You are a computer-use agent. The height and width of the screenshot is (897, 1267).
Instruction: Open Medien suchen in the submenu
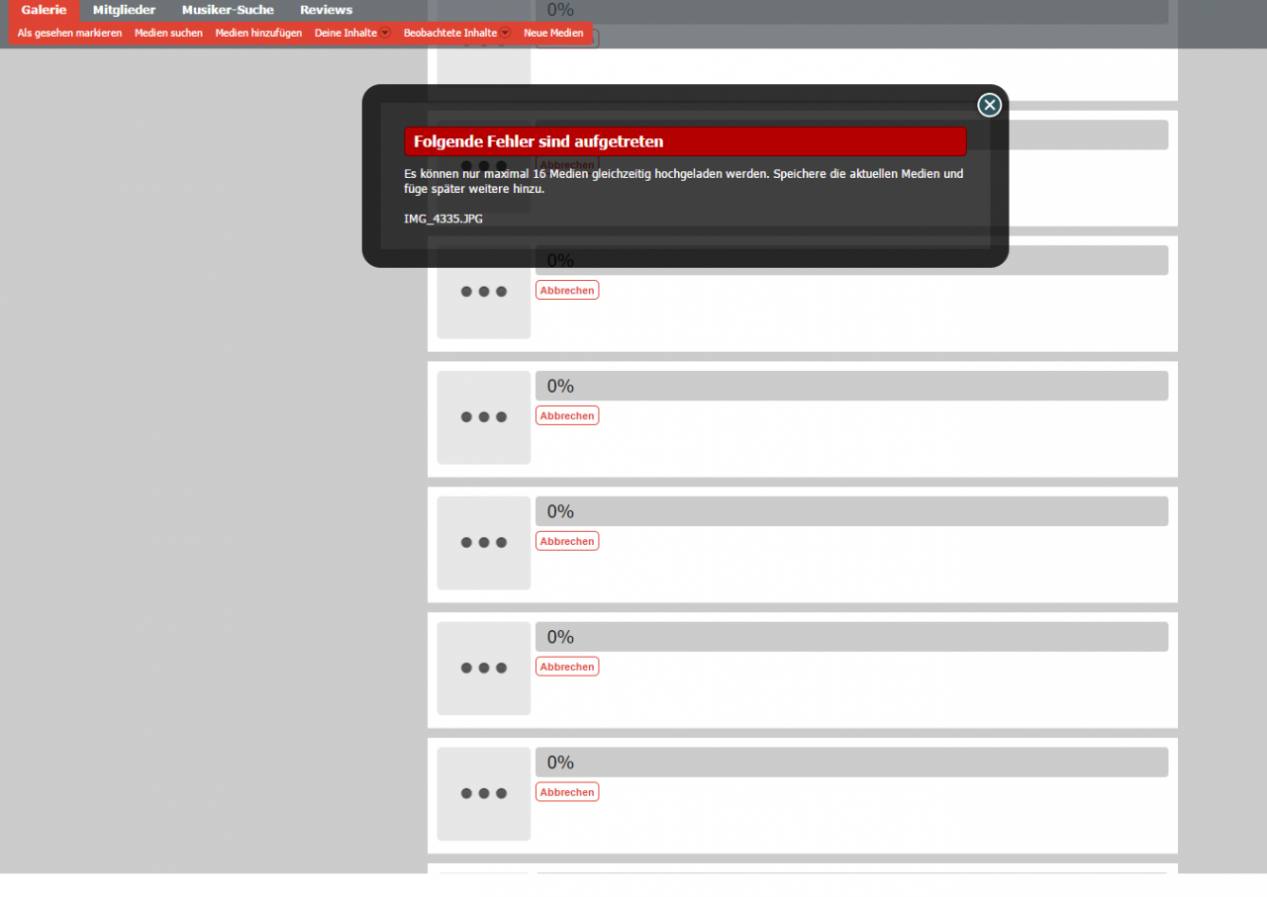tap(168, 33)
